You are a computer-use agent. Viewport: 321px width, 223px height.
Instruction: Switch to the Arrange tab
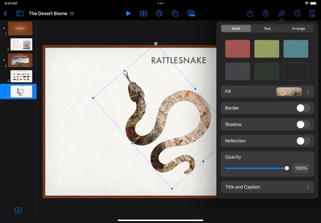pyautogui.click(x=298, y=29)
